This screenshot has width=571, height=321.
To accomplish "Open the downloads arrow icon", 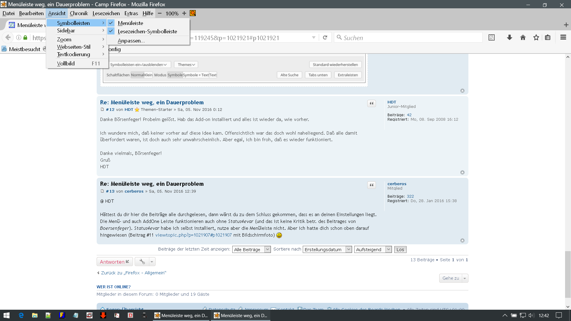I will tap(509, 37).
